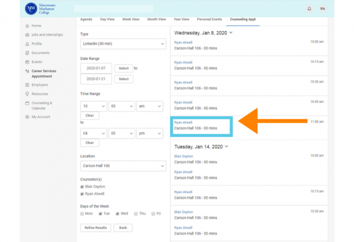This screenshot has width=354, height=242.
Task: Enable the Mon day checkbox
Action: point(82,214)
